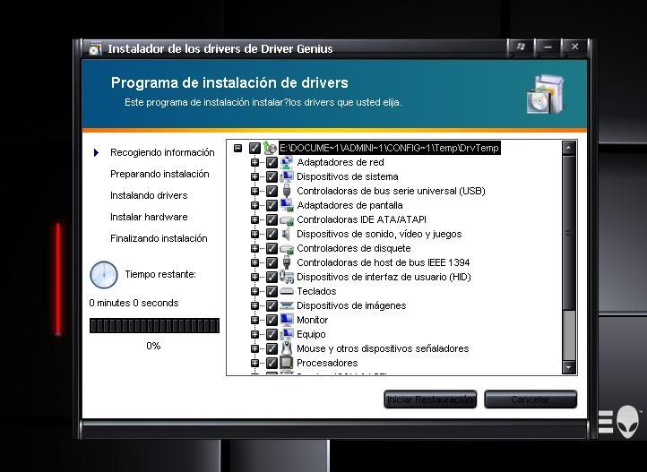Image resolution: width=647 pixels, height=472 pixels.
Task: Expand the Adaptadores de red node
Action: [x=254, y=162]
